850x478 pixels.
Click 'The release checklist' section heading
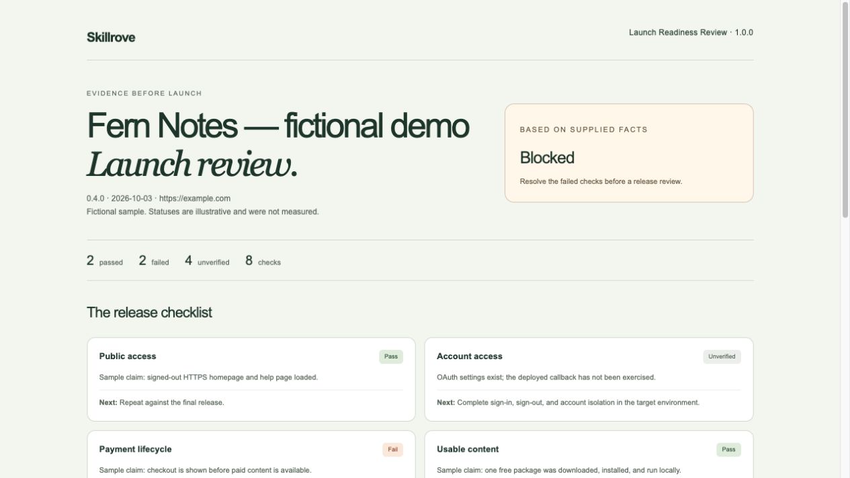149,312
